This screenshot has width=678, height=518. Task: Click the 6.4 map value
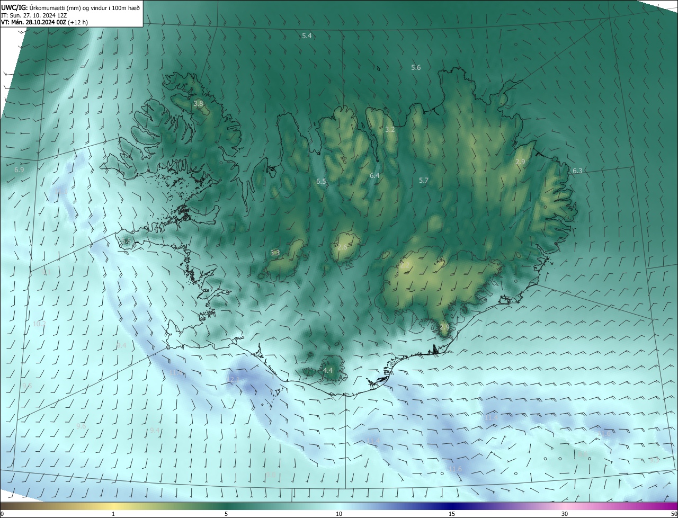pos(374,175)
